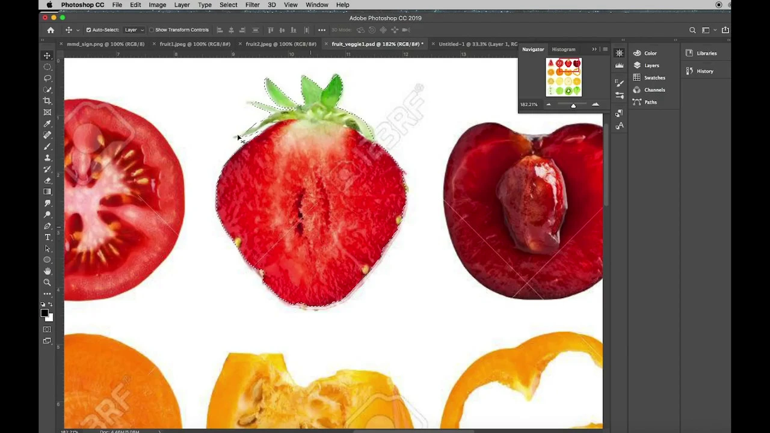This screenshot has height=433, width=770.
Task: Open the Brush Settings panel icon
Action: pyautogui.click(x=620, y=83)
